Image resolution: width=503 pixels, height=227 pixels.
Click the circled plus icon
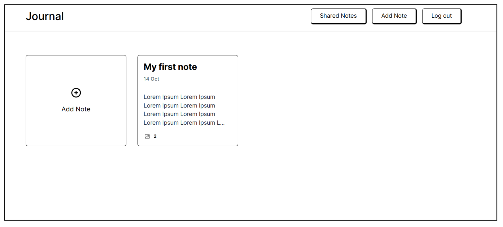(76, 93)
